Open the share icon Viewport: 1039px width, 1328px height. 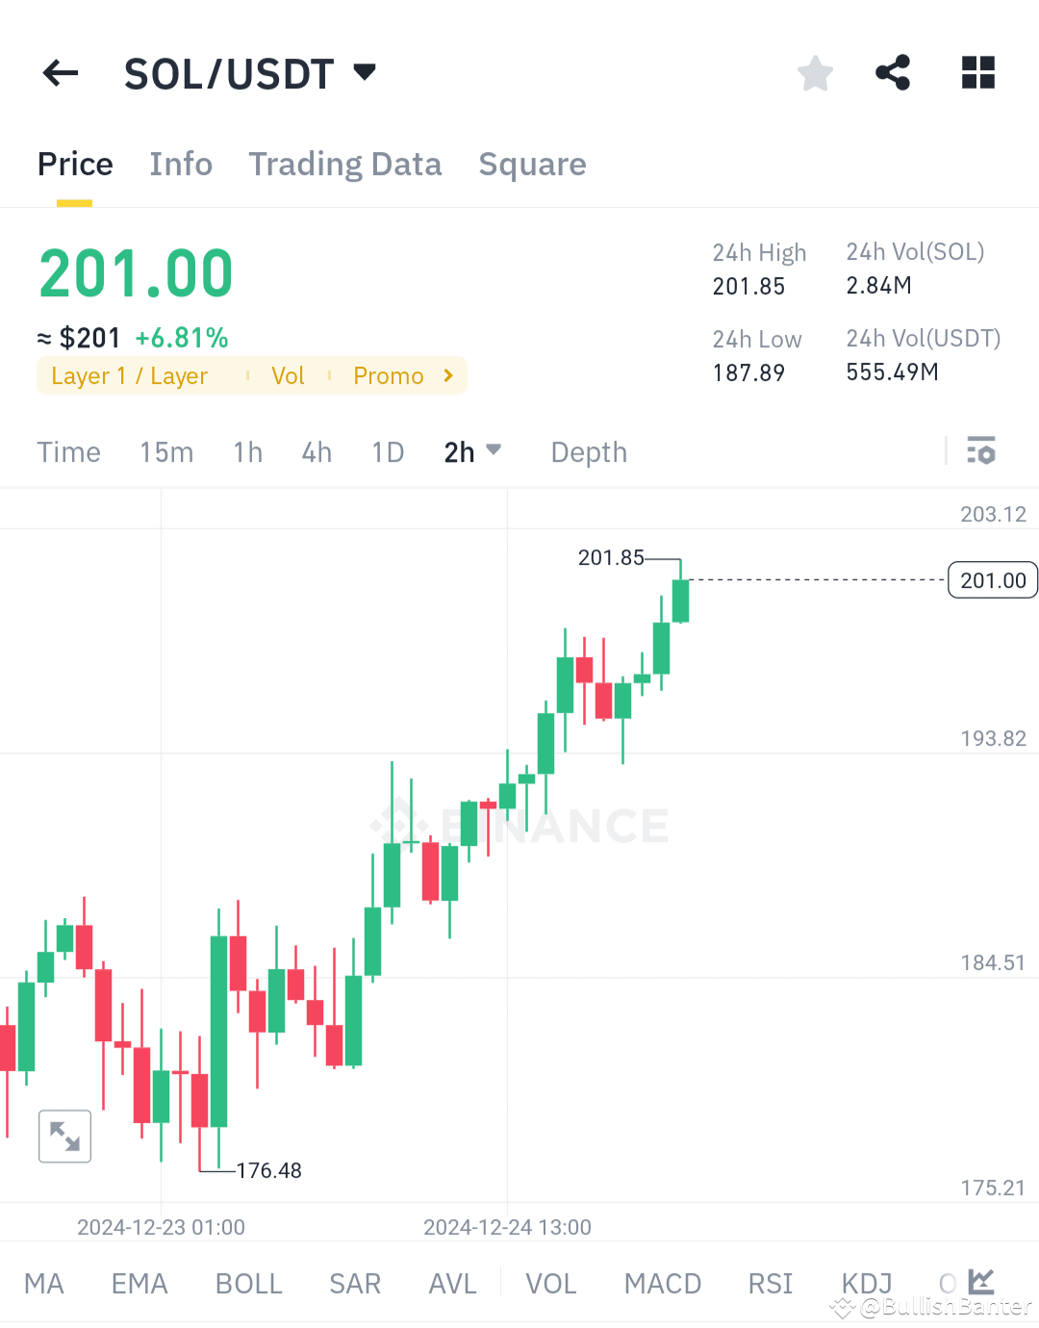tap(893, 72)
